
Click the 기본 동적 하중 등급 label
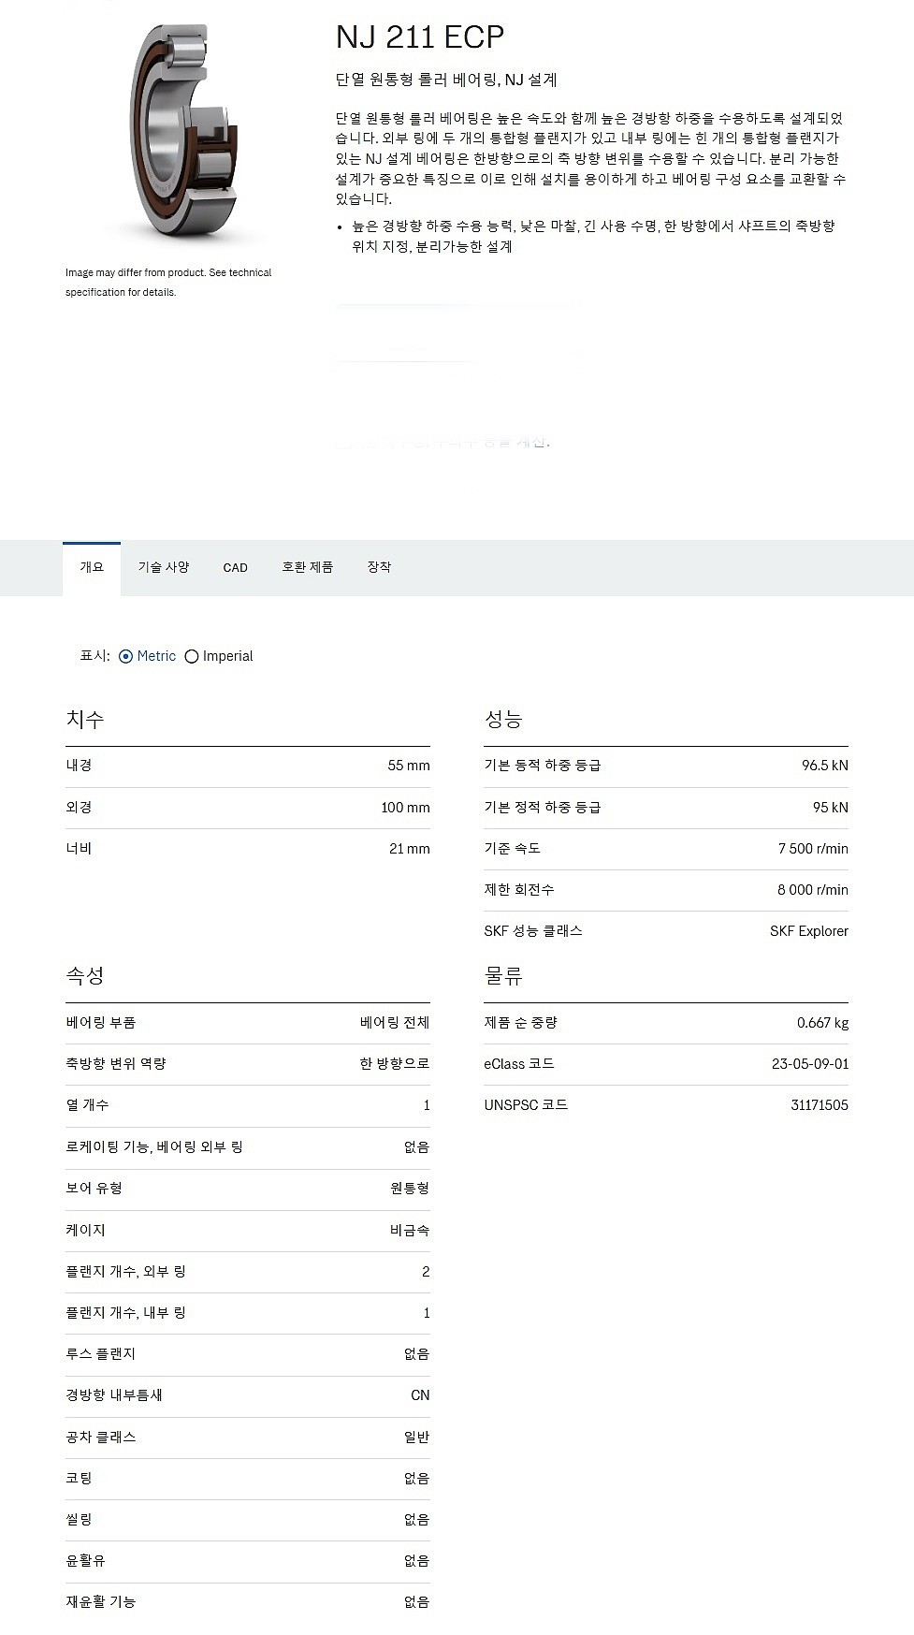click(x=543, y=766)
